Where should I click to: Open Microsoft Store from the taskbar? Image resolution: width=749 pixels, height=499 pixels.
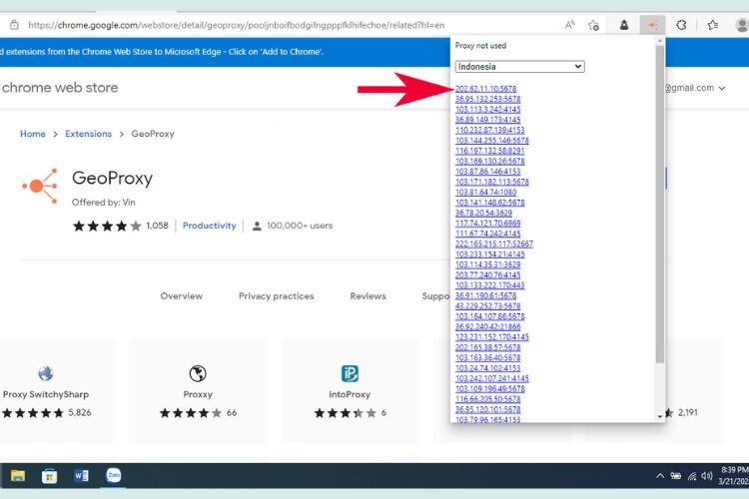[49, 476]
